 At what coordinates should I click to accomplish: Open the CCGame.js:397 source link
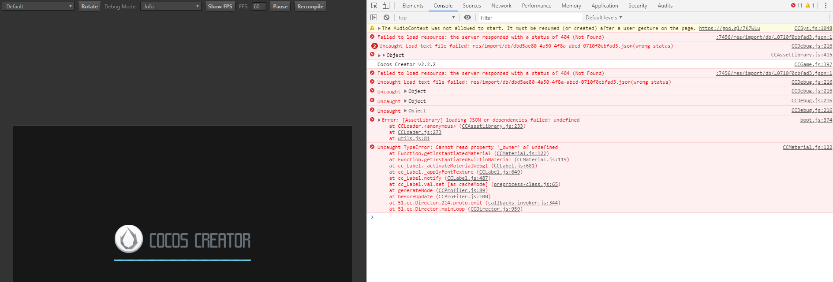point(813,64)
